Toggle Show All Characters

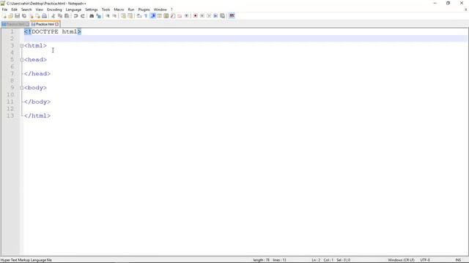tap(146, 16)
